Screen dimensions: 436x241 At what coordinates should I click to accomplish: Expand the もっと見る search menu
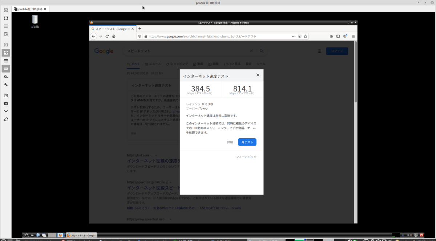click(x=232, y=64)
